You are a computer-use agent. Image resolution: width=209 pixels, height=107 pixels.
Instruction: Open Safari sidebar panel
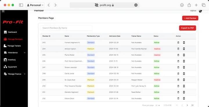pos(21,5)
